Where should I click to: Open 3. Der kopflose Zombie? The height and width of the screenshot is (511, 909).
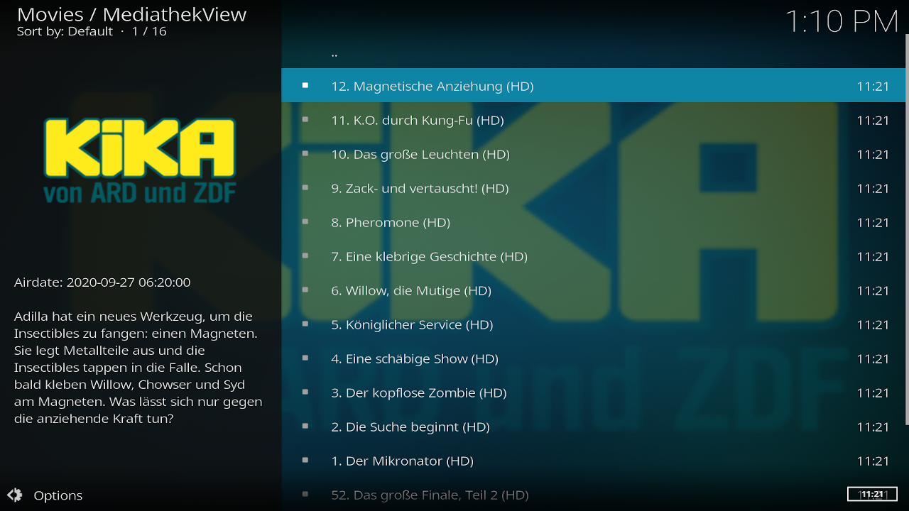pyautogui.click(x=418, y=392)
